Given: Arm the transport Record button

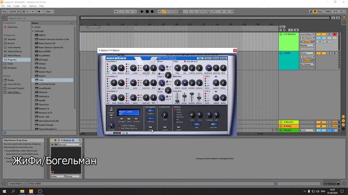Looking at the screenshot, I should [152, 11].
